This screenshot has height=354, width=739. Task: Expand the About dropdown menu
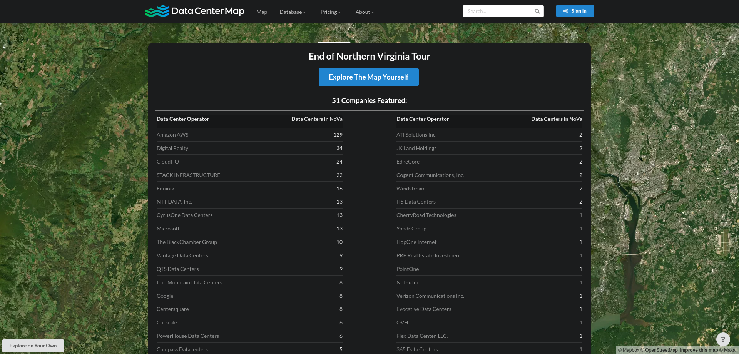364,12
